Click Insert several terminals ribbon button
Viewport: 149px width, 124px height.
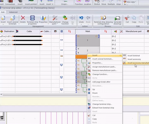pos(13,20)
